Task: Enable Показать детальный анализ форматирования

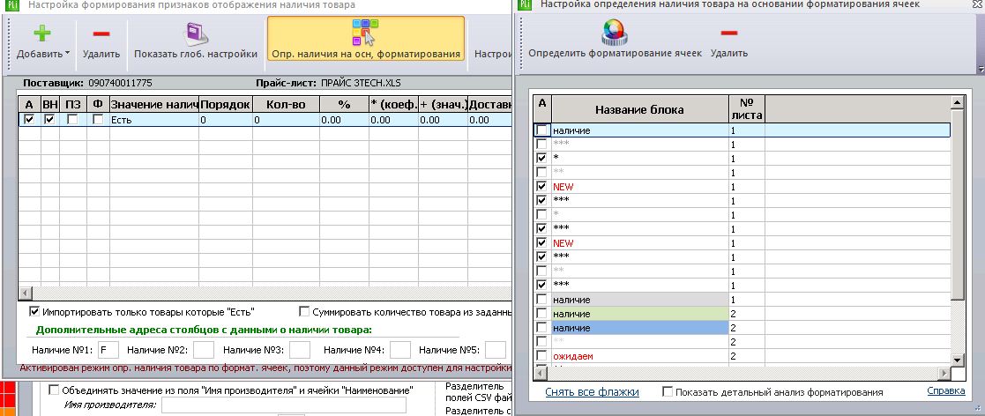Action: tap(668, 392)
